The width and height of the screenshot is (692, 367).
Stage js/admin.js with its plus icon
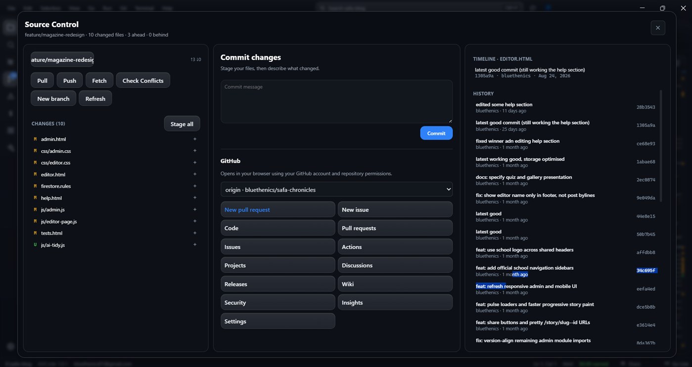pos(195,210)
